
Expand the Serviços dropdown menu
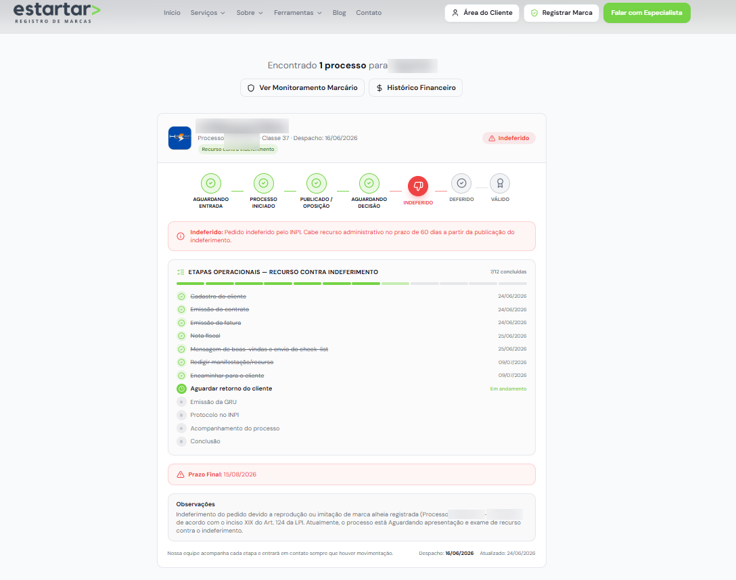(208, 13)
